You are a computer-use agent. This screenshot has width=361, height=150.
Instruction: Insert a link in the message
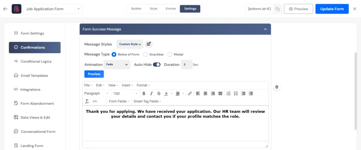coord(190,93)
